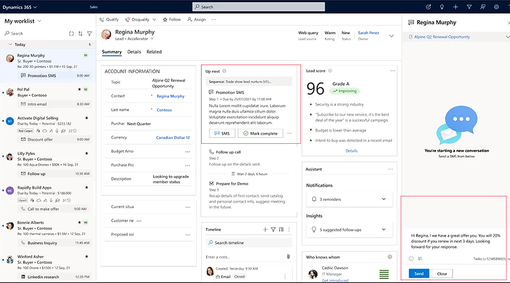The image size is (510, 283).
Task: Click Qualify in command bar
Action: coord(109,19)
